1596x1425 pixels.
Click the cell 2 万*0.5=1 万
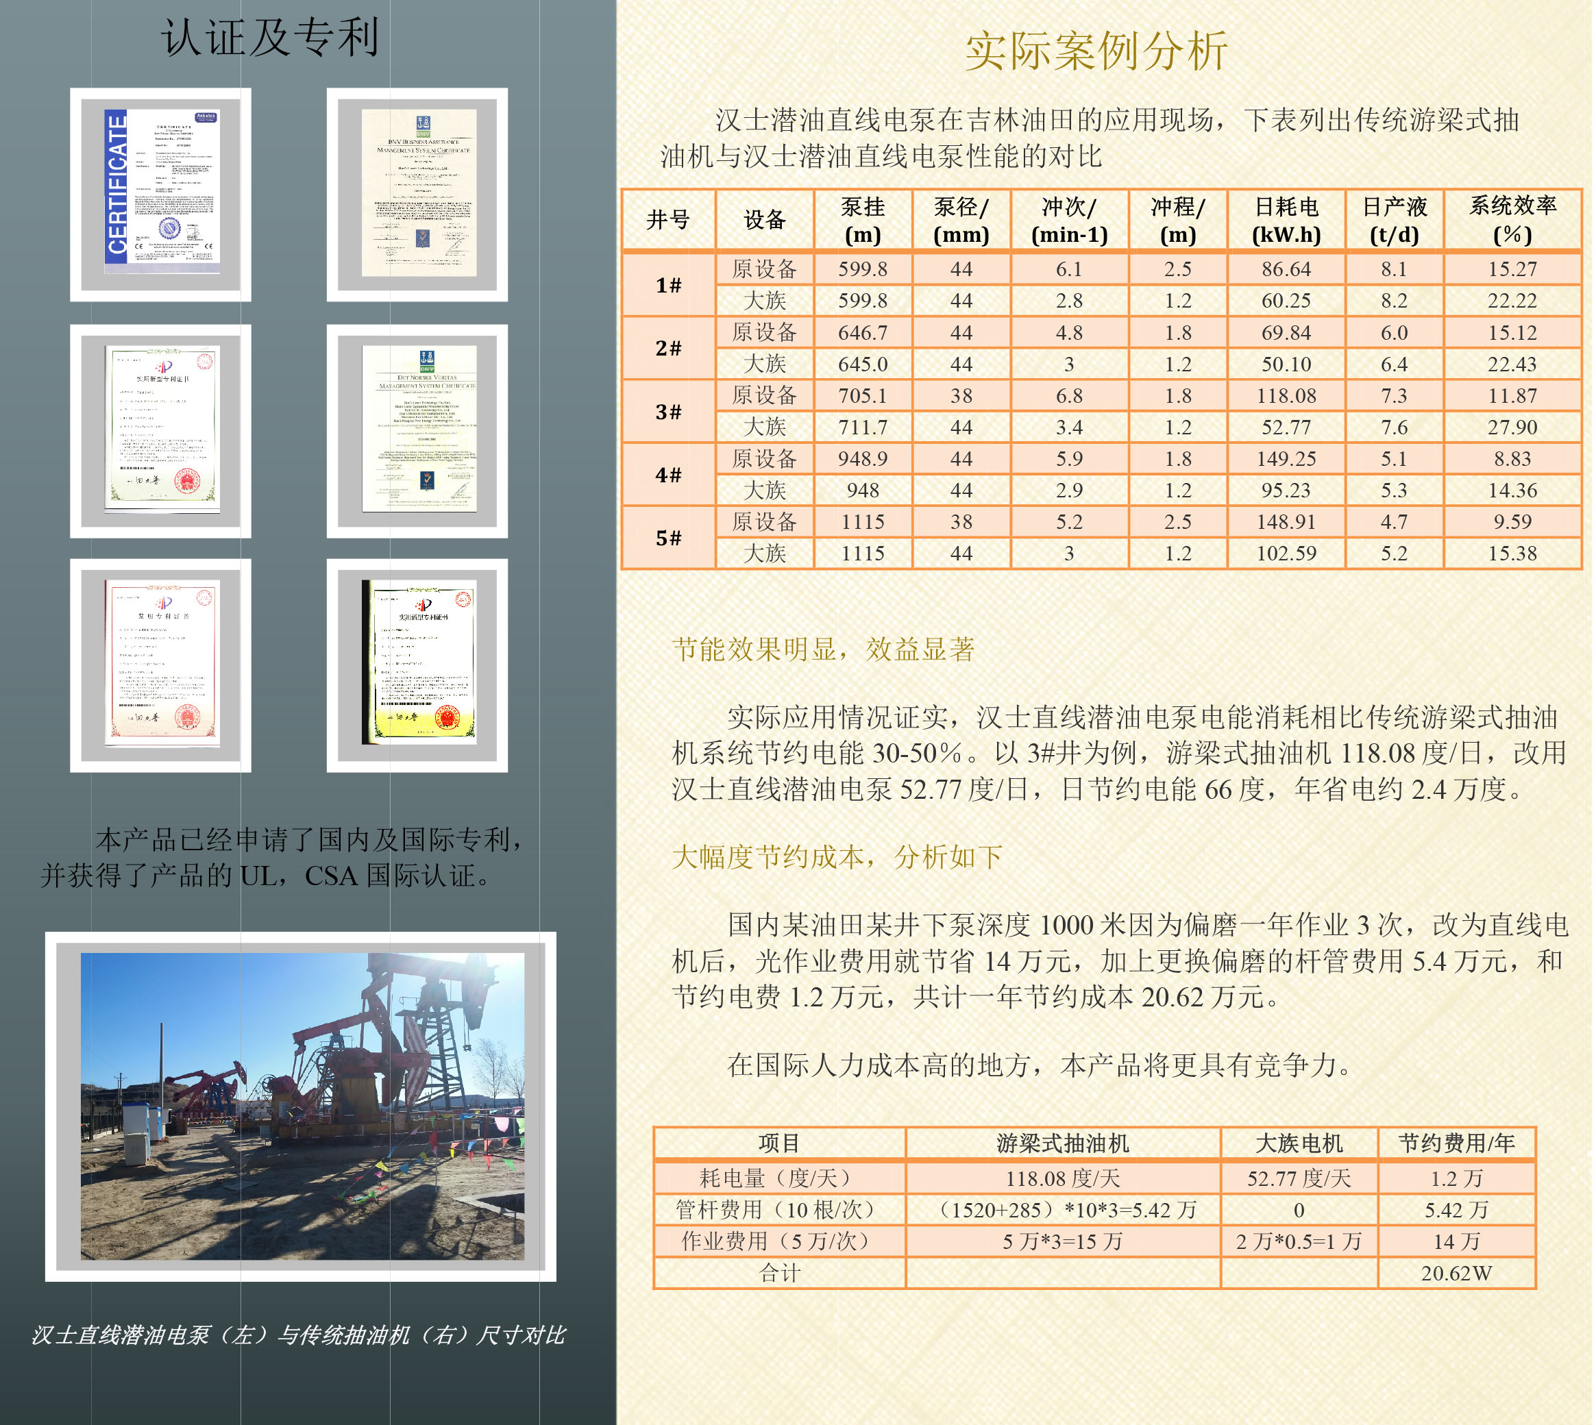coord(1299,1242)
